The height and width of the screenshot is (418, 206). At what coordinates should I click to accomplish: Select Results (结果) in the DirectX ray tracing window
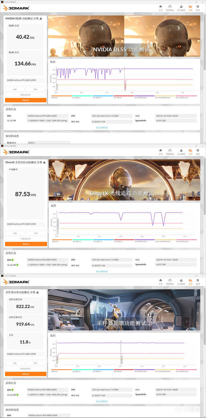click(x=190, y=152)
